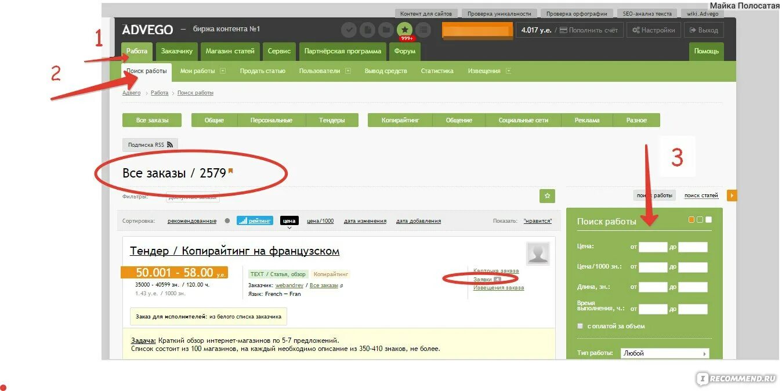Enable the 'с оплатой за объем' checkbox
The height and width of the screenshot is (391, 782).
pyautogui.click(x=580, y=326)
